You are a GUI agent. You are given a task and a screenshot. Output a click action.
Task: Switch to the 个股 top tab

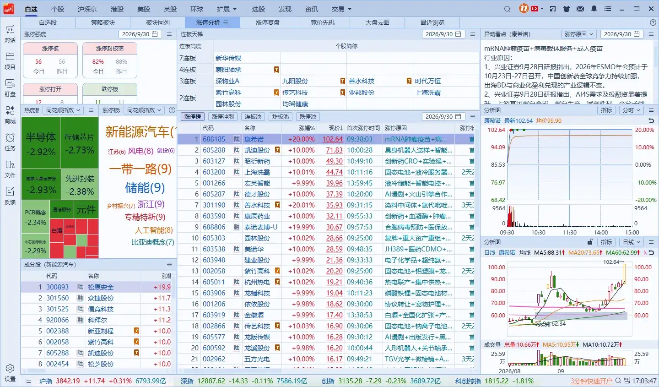58,9
